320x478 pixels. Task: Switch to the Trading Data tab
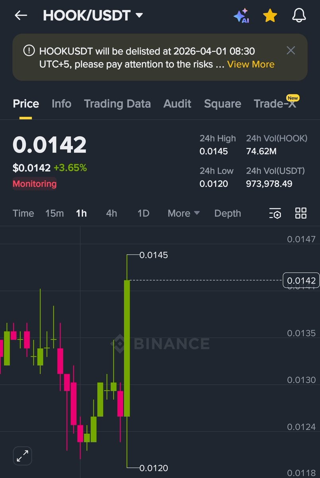pos(117,104)
